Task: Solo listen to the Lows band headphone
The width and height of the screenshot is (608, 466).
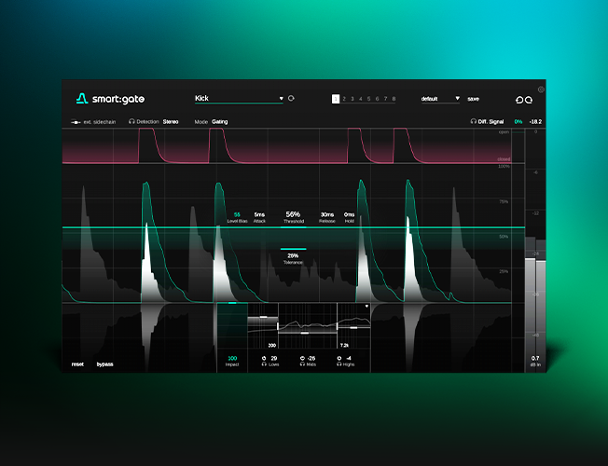Action: [264, 364]
